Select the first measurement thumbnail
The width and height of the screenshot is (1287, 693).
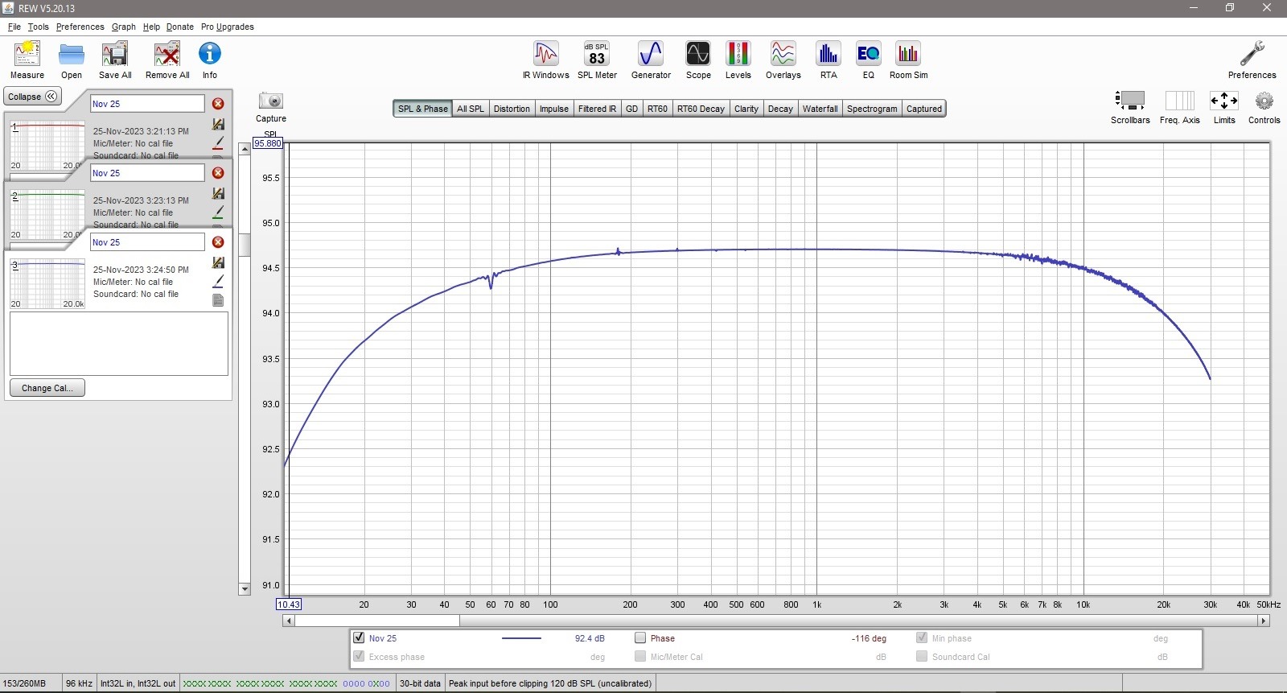(47, 145)
